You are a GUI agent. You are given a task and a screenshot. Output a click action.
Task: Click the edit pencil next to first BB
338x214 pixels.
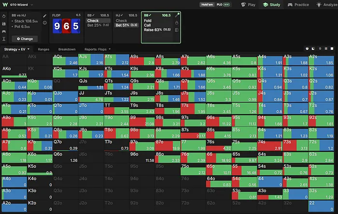coord(93,15)
